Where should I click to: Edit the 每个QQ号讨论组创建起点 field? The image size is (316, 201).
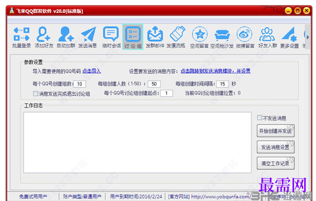pos(167,93)
